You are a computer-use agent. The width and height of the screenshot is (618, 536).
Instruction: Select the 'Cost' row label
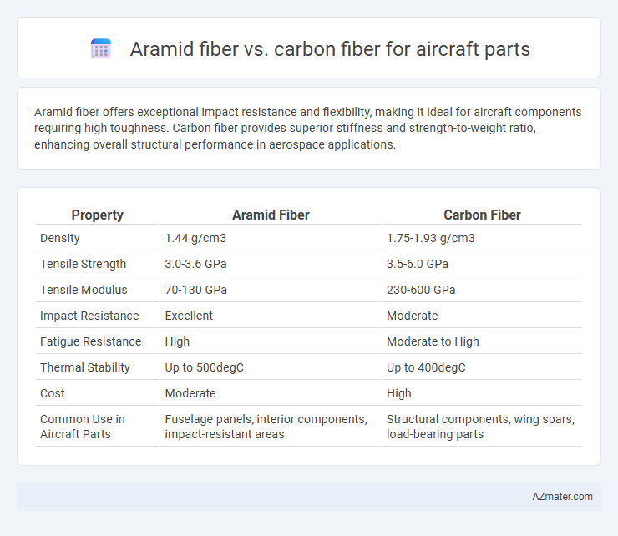[x=53, y=393]
